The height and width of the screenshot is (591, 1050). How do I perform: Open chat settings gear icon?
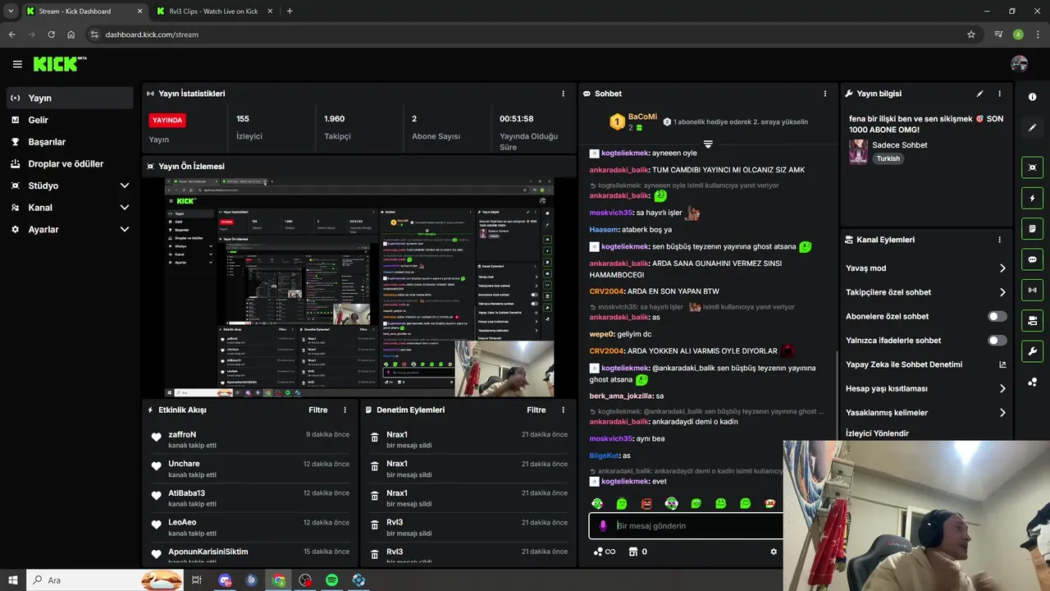[773, 552]
